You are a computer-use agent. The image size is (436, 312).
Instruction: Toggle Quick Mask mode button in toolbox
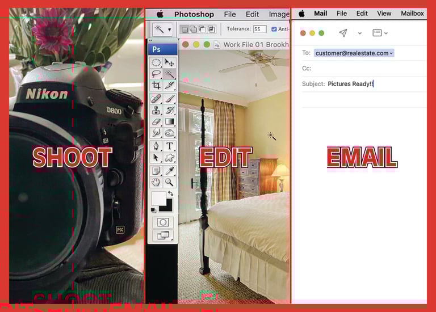163,222
